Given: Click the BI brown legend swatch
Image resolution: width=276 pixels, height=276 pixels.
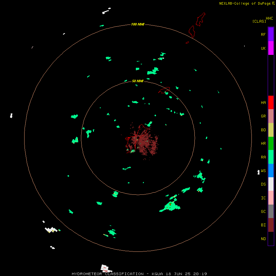Looking at the screenshot, I should (x=271, y=225).
